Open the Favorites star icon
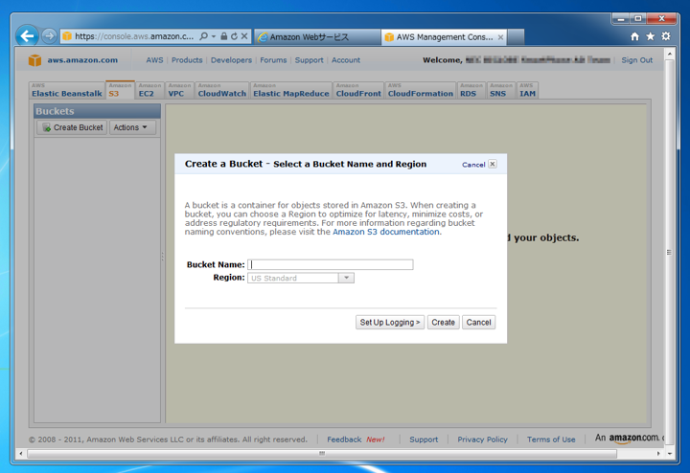This screenshot has height=473, width=690. tap(651, 37)
